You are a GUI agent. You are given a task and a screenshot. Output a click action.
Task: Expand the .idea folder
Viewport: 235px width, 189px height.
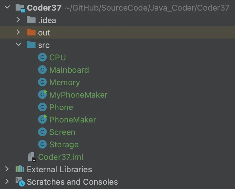pyautogui.click(x=18, y=20)
